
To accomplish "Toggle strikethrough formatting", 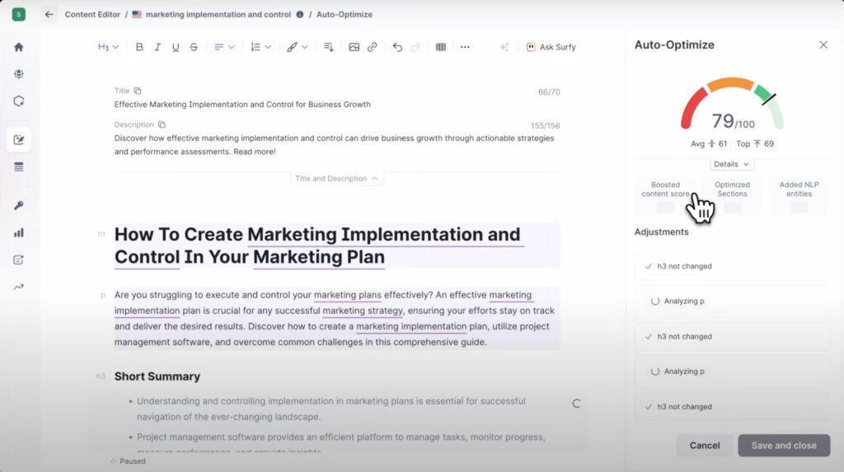I will click(194, 47).
